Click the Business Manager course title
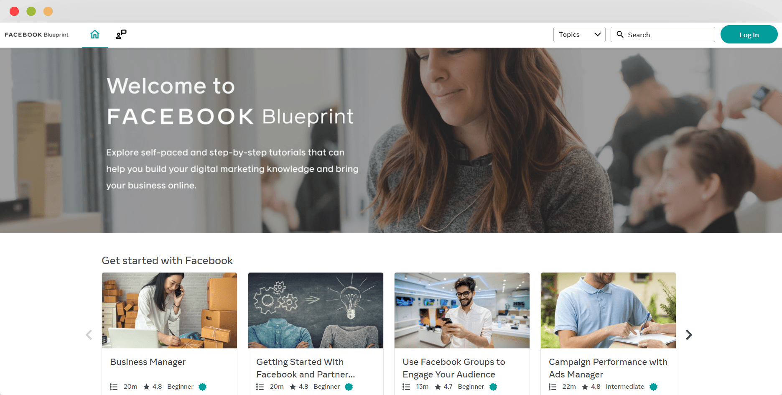 [148, 362]
